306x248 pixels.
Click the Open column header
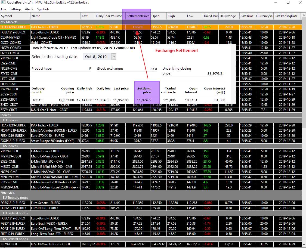(158, 16)
